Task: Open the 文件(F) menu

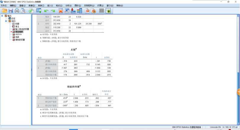Action: click(4, 6)
